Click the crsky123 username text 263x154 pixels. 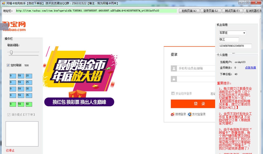point(240,62)
